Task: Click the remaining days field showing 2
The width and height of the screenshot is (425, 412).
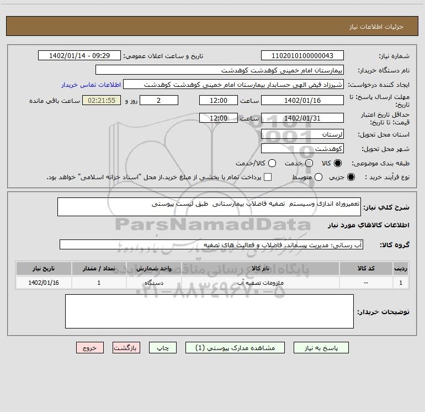Action: click(x=159, y=101)
